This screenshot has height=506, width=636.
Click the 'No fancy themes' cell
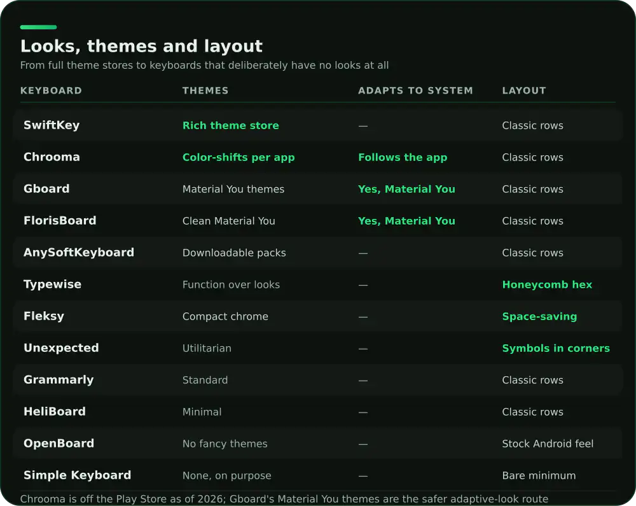click(x=225, y=444)
